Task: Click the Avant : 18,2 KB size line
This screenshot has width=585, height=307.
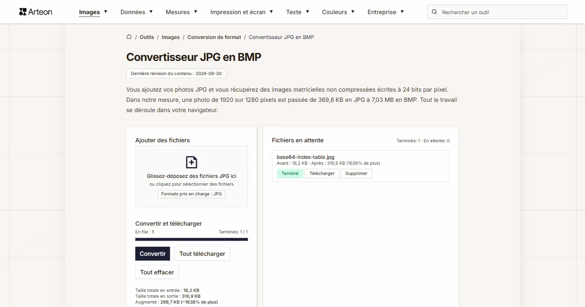Action: 329,163
